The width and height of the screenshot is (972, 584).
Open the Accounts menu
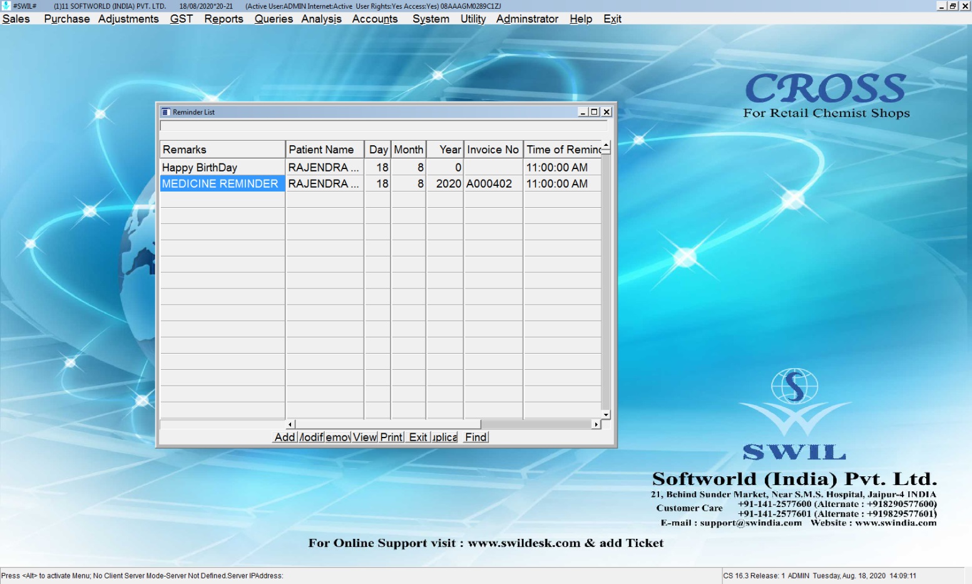pos(375,19)
